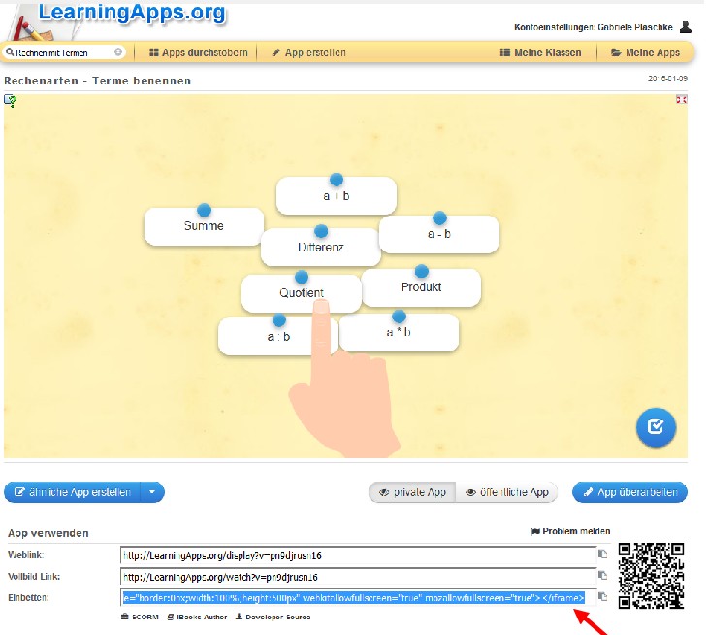Open Meine Apps folder menu
The height and width of the screenshot is (635, 708).
click(645, 52)
